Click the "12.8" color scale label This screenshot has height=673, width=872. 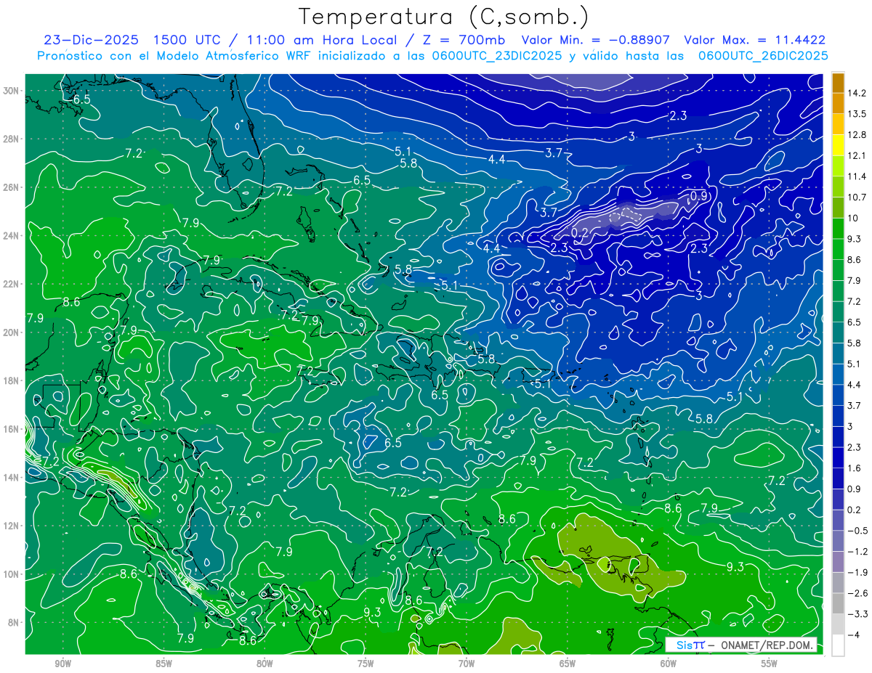click(857, 135)
